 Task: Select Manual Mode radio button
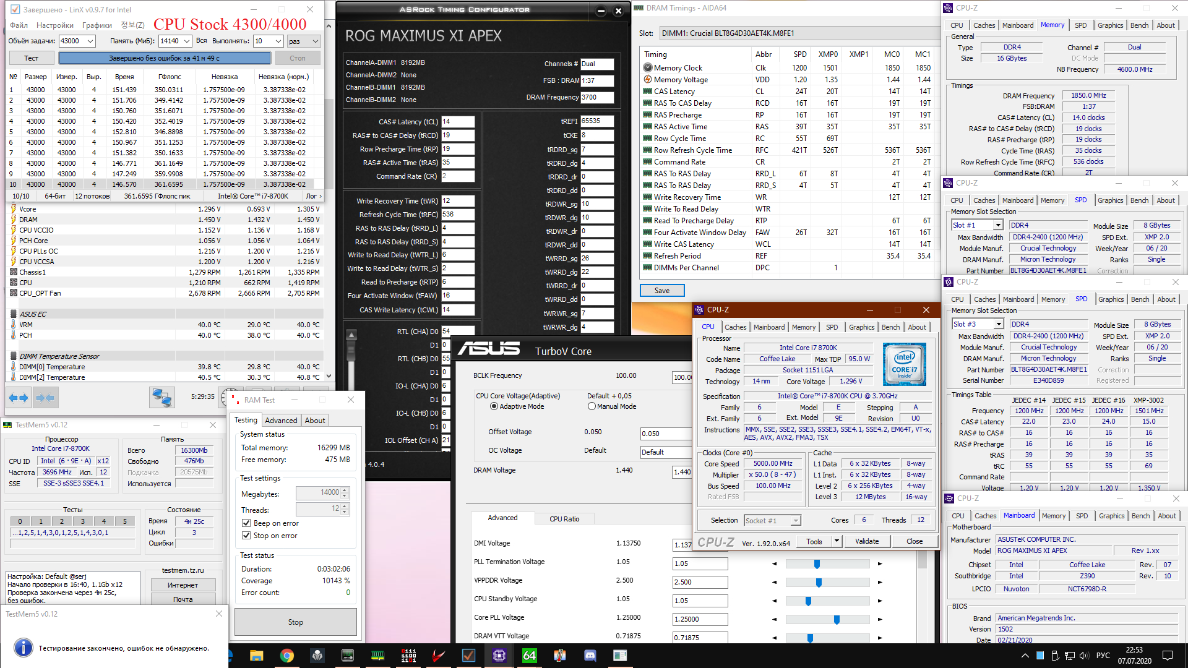(592, 406)
